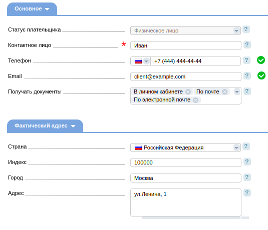Image resolution: width=268 pixels, height=230 pixels.
Task: Open help for Город field
Action: tap(247, 177)
